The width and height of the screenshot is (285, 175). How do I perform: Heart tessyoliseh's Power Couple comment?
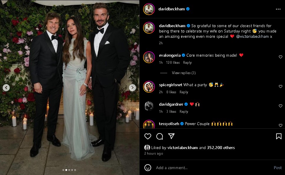point(280,125)
